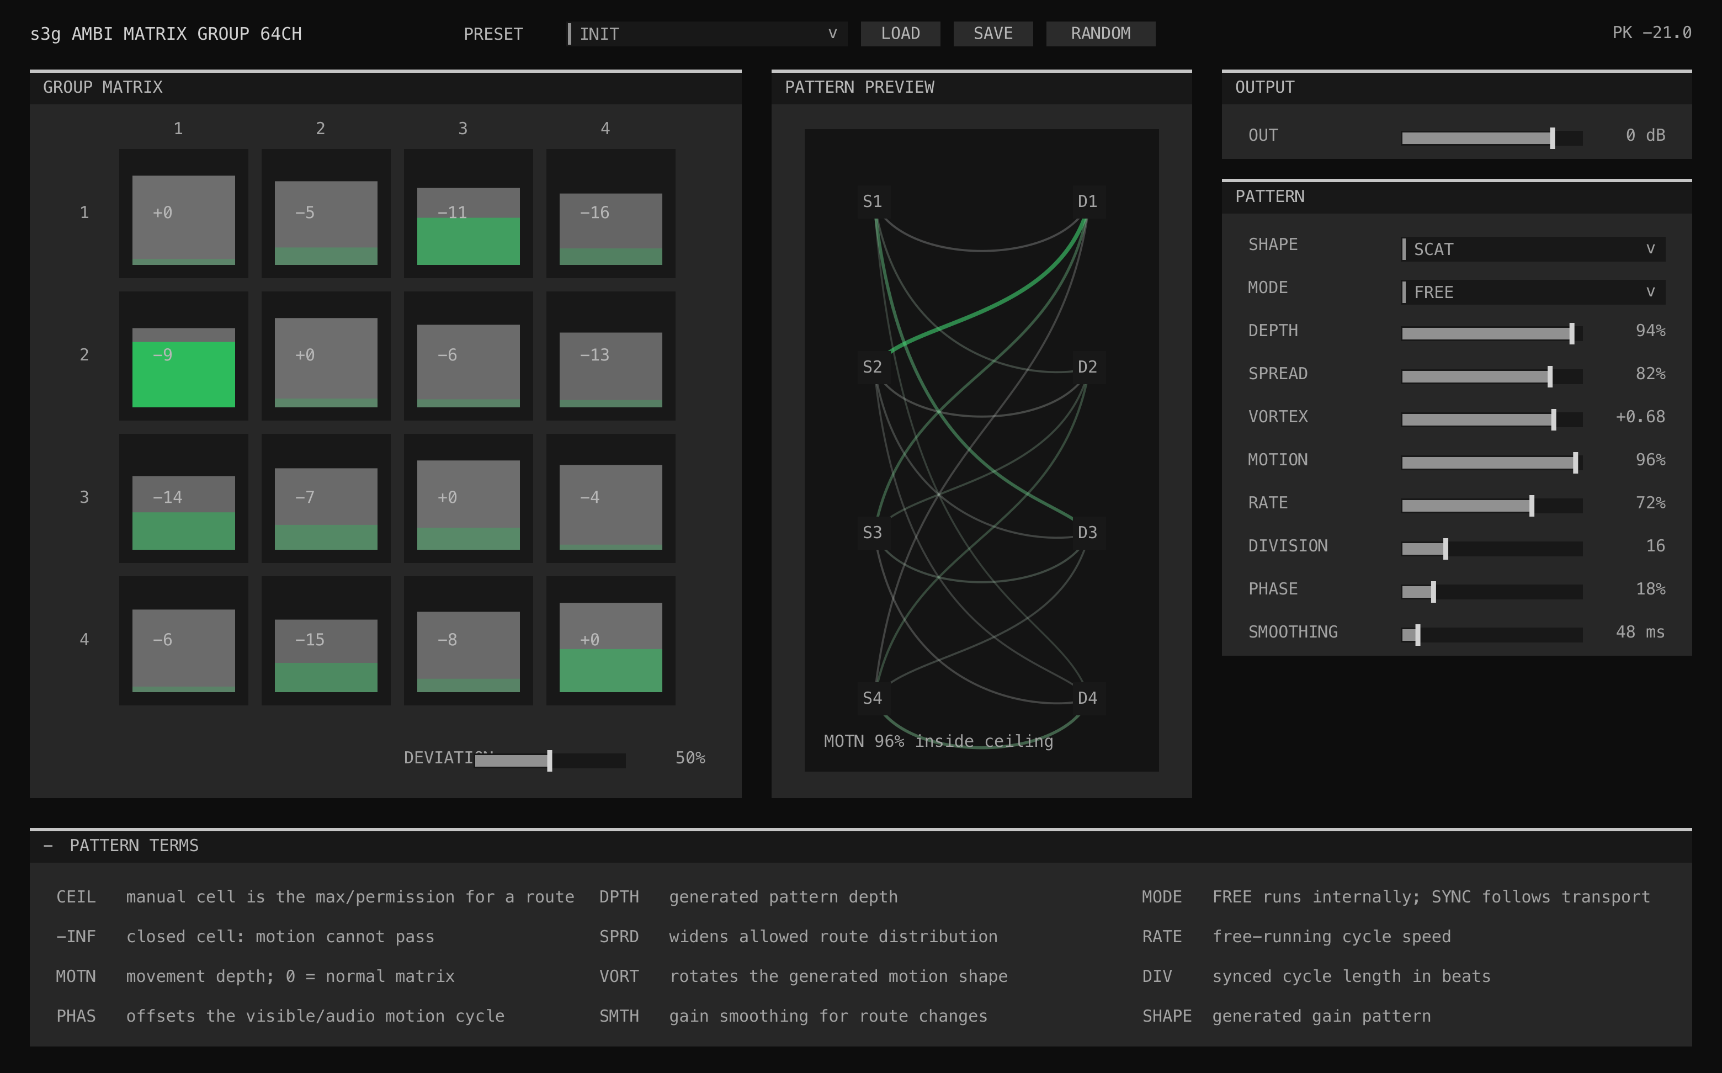
Task: Select matrix cell row 2 column 2 (+0)
Action: 326,355
